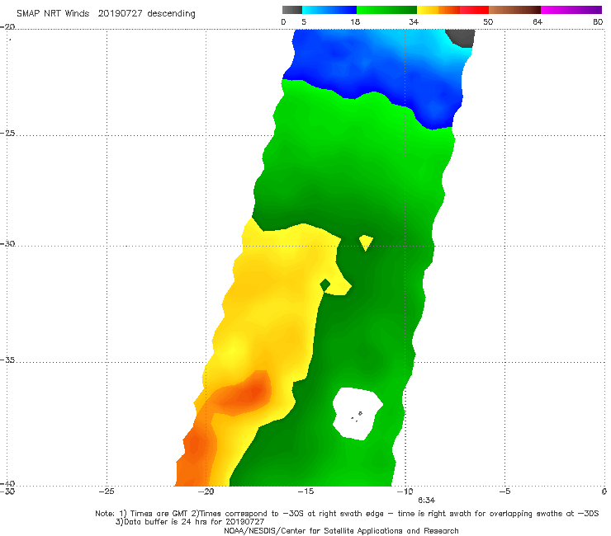Click the small isolated yellow triangle near 30S
Viewport: 611px width, 536px height.
click(x=366, y=242)
